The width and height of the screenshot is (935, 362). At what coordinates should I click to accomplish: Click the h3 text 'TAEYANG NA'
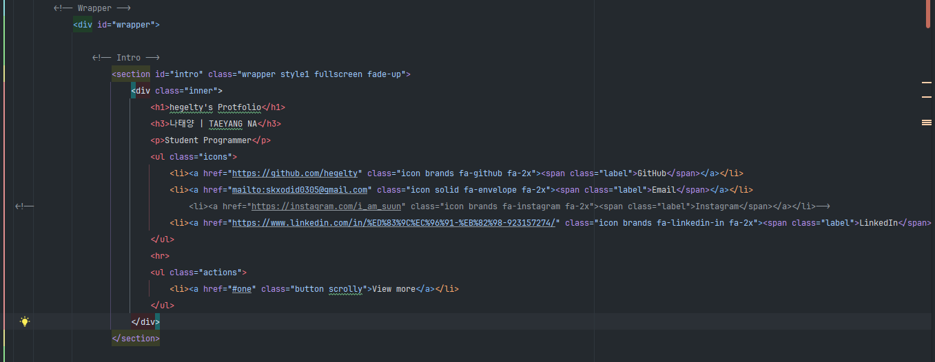click(233, 124)
